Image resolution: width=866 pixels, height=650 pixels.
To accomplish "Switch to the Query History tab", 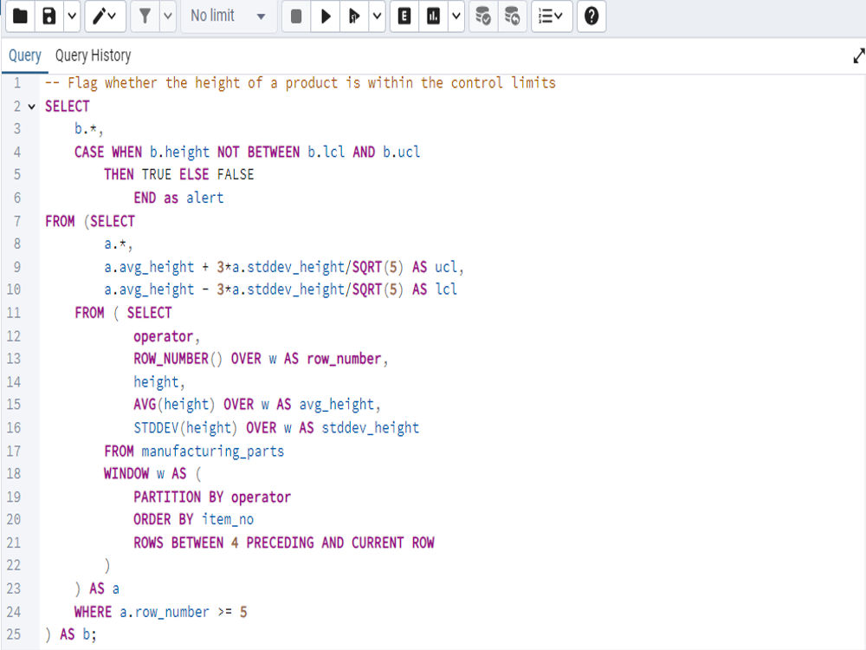I will 93,55.
